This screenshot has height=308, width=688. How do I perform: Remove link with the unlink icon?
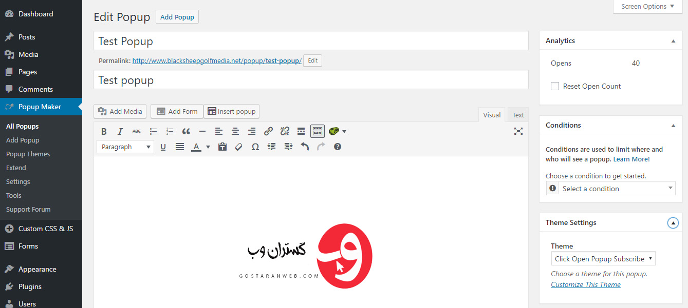[285, 131]
